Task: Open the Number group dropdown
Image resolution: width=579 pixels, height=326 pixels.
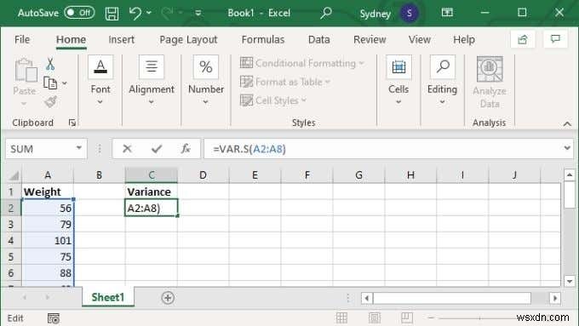Action: click(x=206, y=81)
